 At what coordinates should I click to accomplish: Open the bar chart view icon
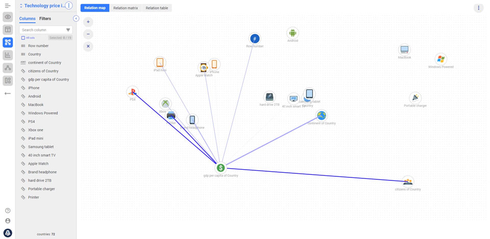coord(8,55)
